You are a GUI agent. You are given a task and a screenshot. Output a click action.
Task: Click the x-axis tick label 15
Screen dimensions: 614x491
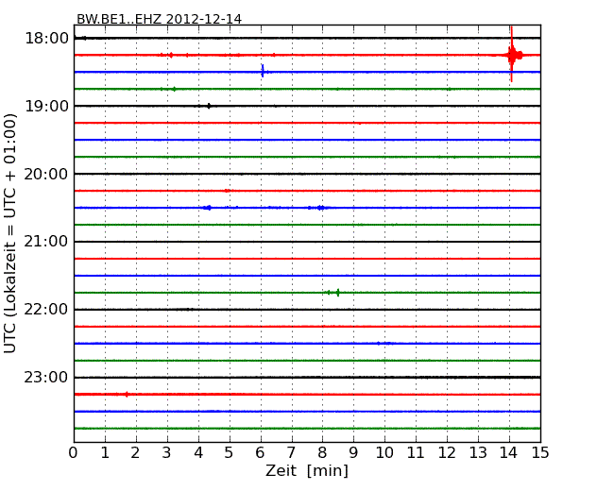540,452
